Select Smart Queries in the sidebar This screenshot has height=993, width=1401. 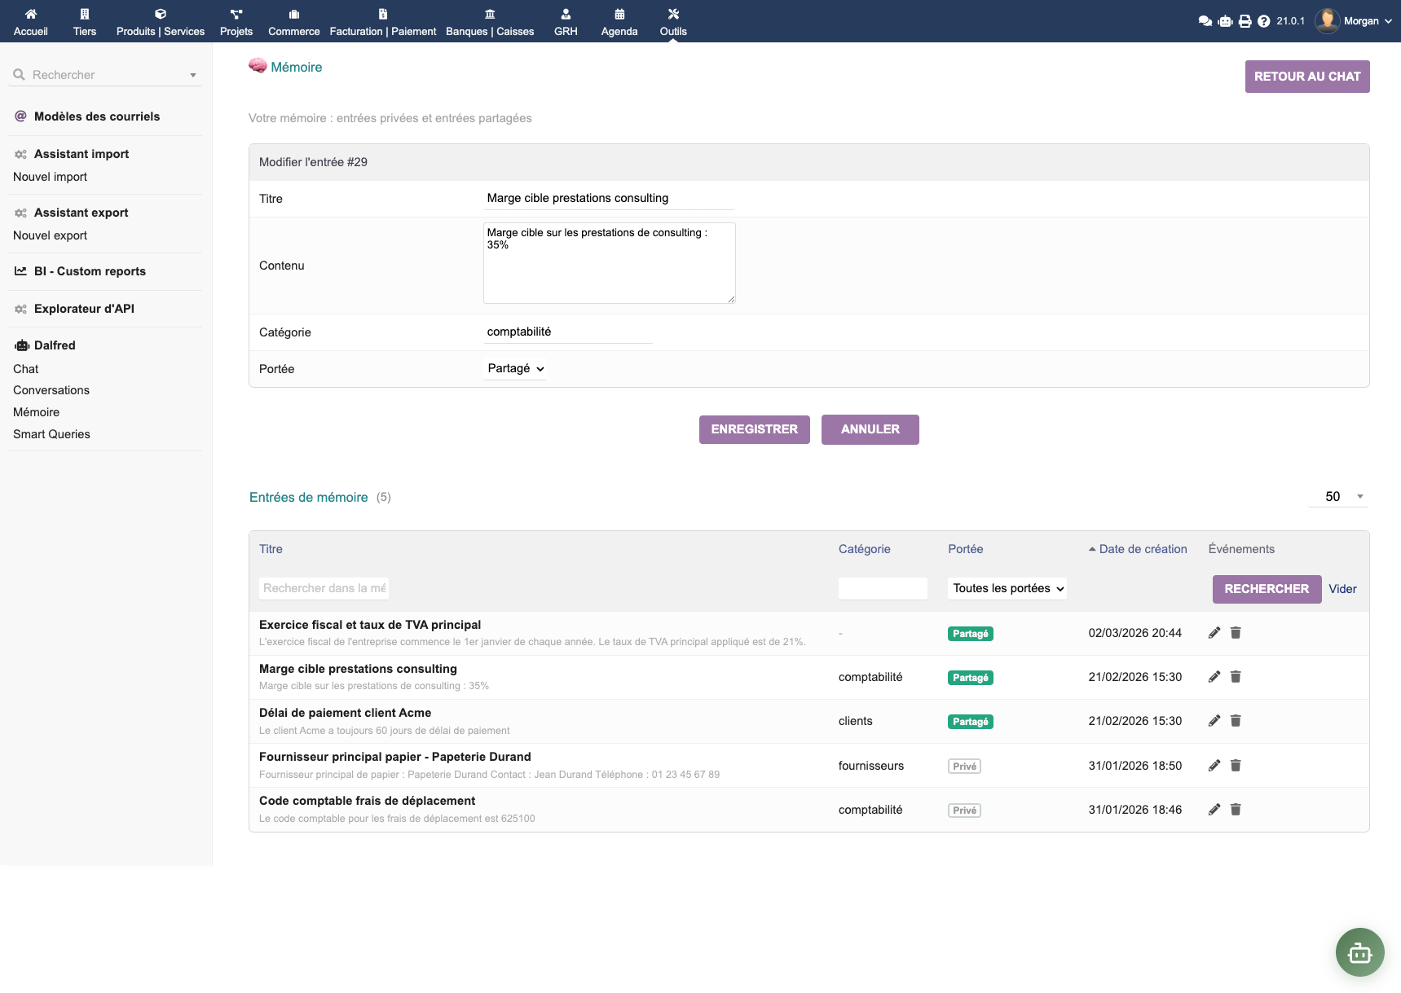(x=51, y=434)
